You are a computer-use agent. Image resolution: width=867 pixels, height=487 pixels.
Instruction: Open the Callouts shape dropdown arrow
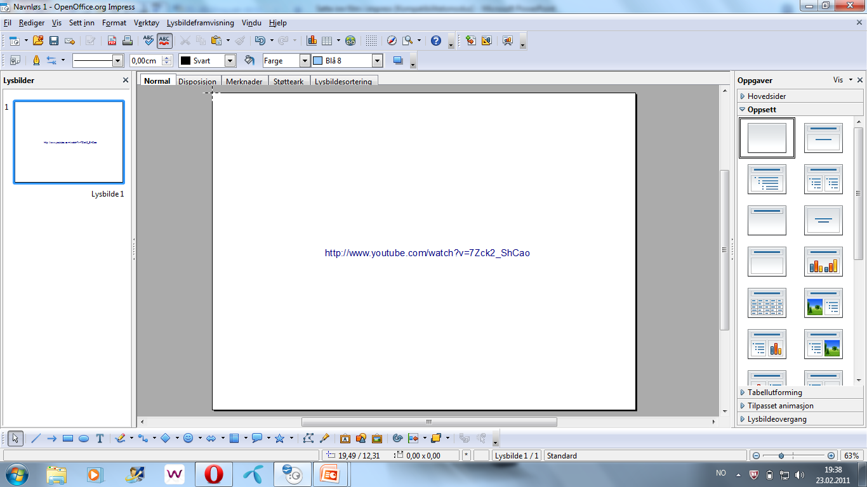(268, 438)
